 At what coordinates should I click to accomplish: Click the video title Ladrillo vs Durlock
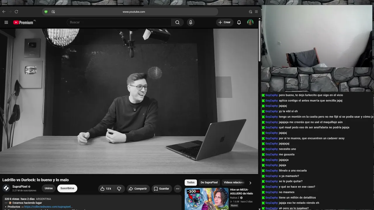click(x=36, y=180)
